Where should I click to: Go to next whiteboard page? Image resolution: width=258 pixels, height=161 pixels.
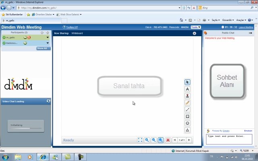point(189,140)
